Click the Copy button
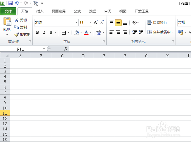This screenshot has width=191, height=142. pyautogui.click(x=20, y=27)
